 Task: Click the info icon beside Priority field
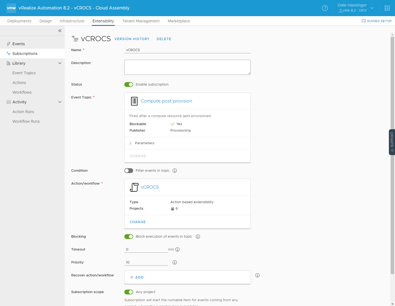175,262
